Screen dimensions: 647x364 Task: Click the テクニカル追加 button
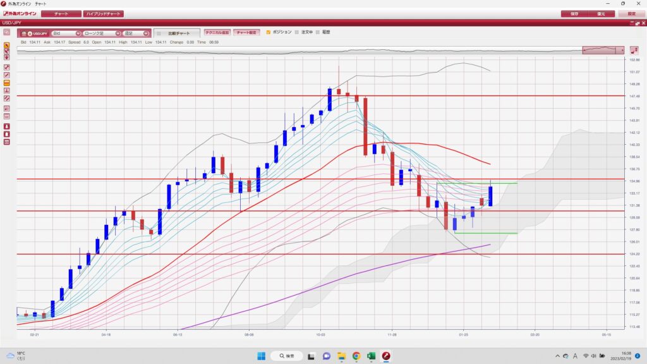point(217,32)
